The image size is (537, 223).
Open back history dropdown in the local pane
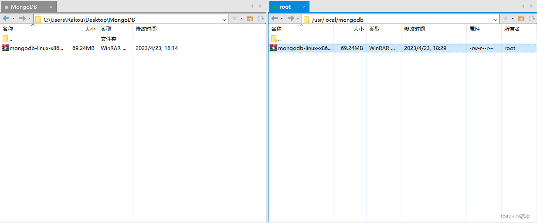(x=14, y=18)
